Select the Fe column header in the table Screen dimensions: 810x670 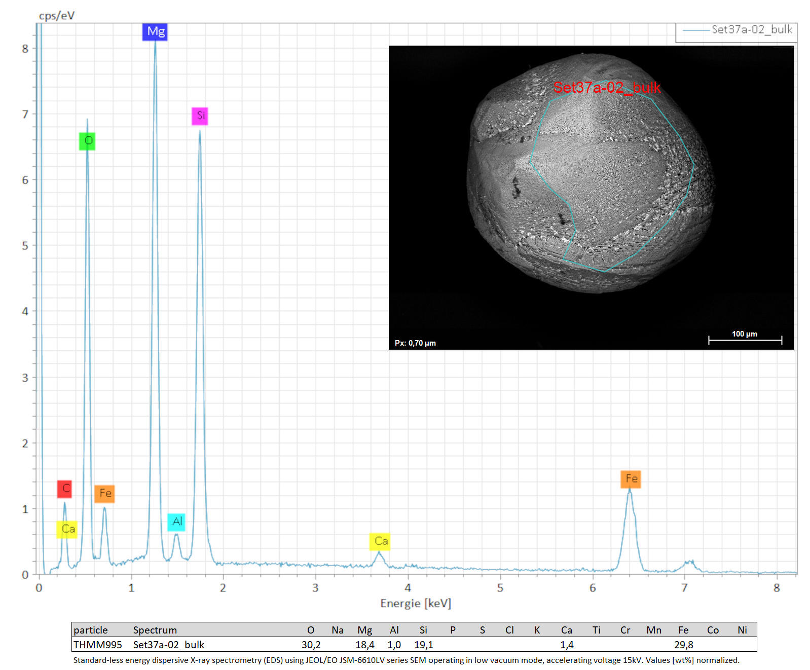point(683,630)
